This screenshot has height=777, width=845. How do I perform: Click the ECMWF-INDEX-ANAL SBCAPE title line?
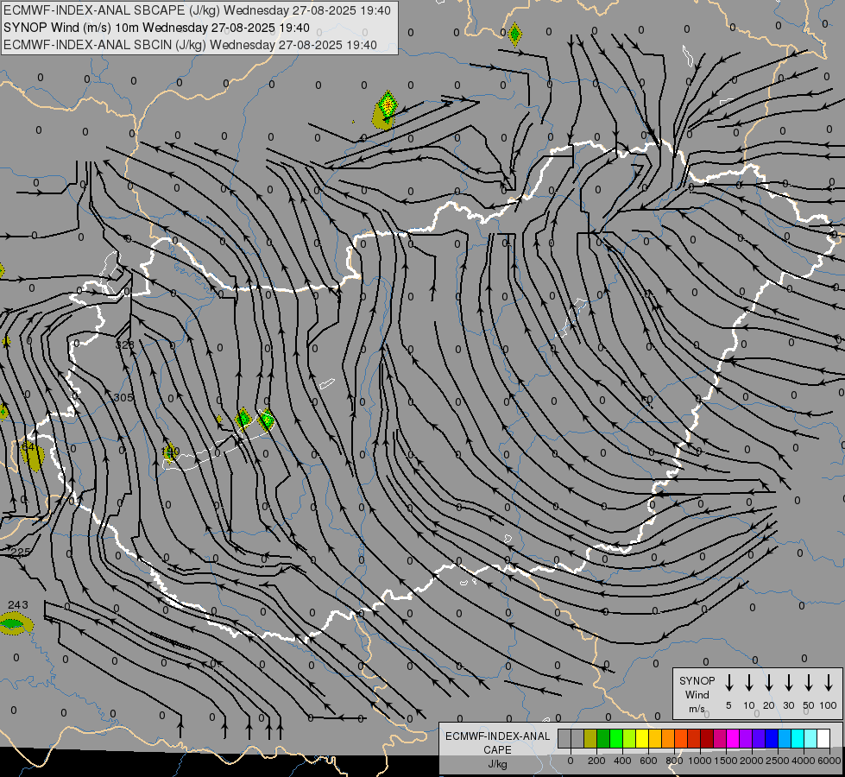(x=197, y=10)
